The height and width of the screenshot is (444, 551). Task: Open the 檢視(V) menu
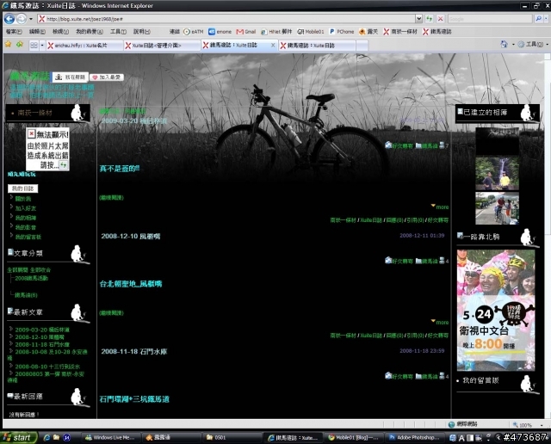(60, 32)
